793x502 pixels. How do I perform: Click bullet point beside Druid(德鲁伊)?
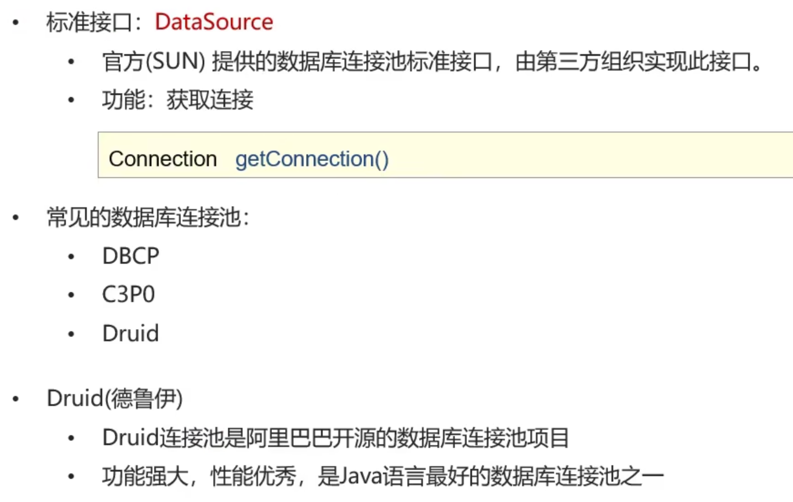pos(16,400)
